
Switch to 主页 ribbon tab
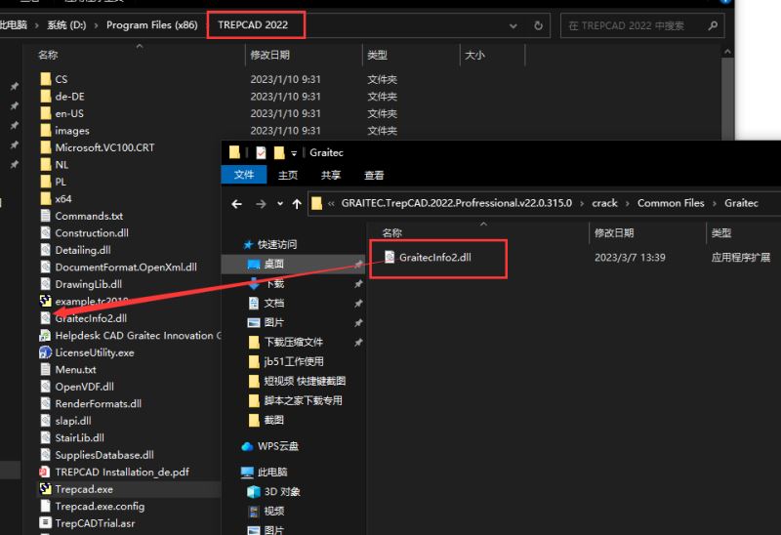[x=288, y=175]
